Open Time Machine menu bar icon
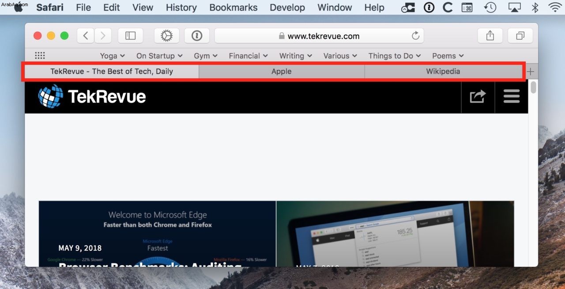 click(x=490, y=8)
